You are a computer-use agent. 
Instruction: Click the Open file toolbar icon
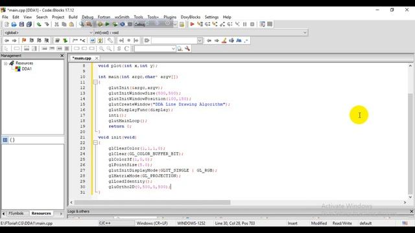14,25
